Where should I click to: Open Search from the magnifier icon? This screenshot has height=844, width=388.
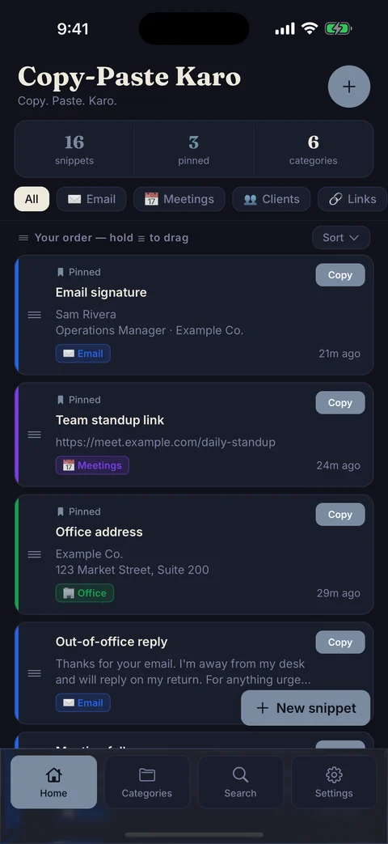click(240, 774)
